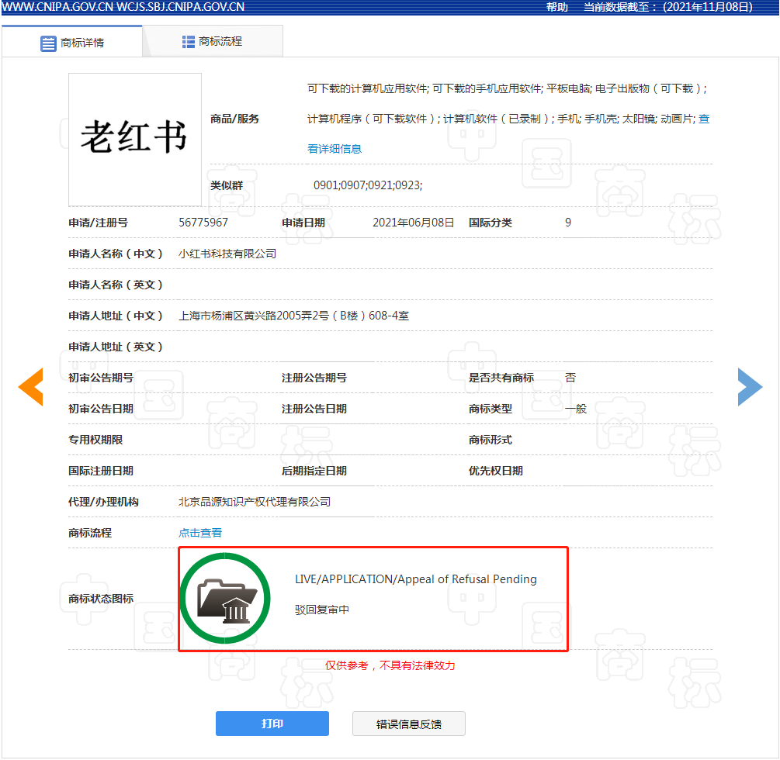Switch to the 商标流程 tab label
The width and height of the screenshot is (780, 760).
pyautogui.click(x=220, y=41)
